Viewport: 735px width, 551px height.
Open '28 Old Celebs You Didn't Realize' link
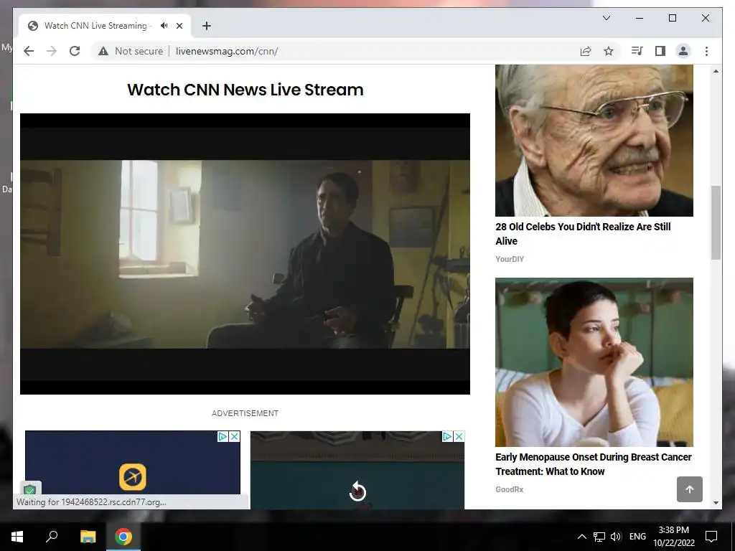point(583,234)
